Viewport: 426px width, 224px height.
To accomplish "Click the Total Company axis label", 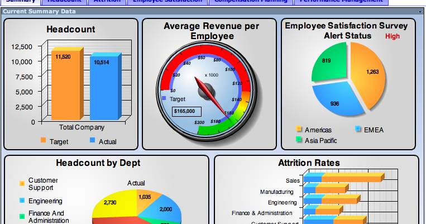I will pos(82,127).
